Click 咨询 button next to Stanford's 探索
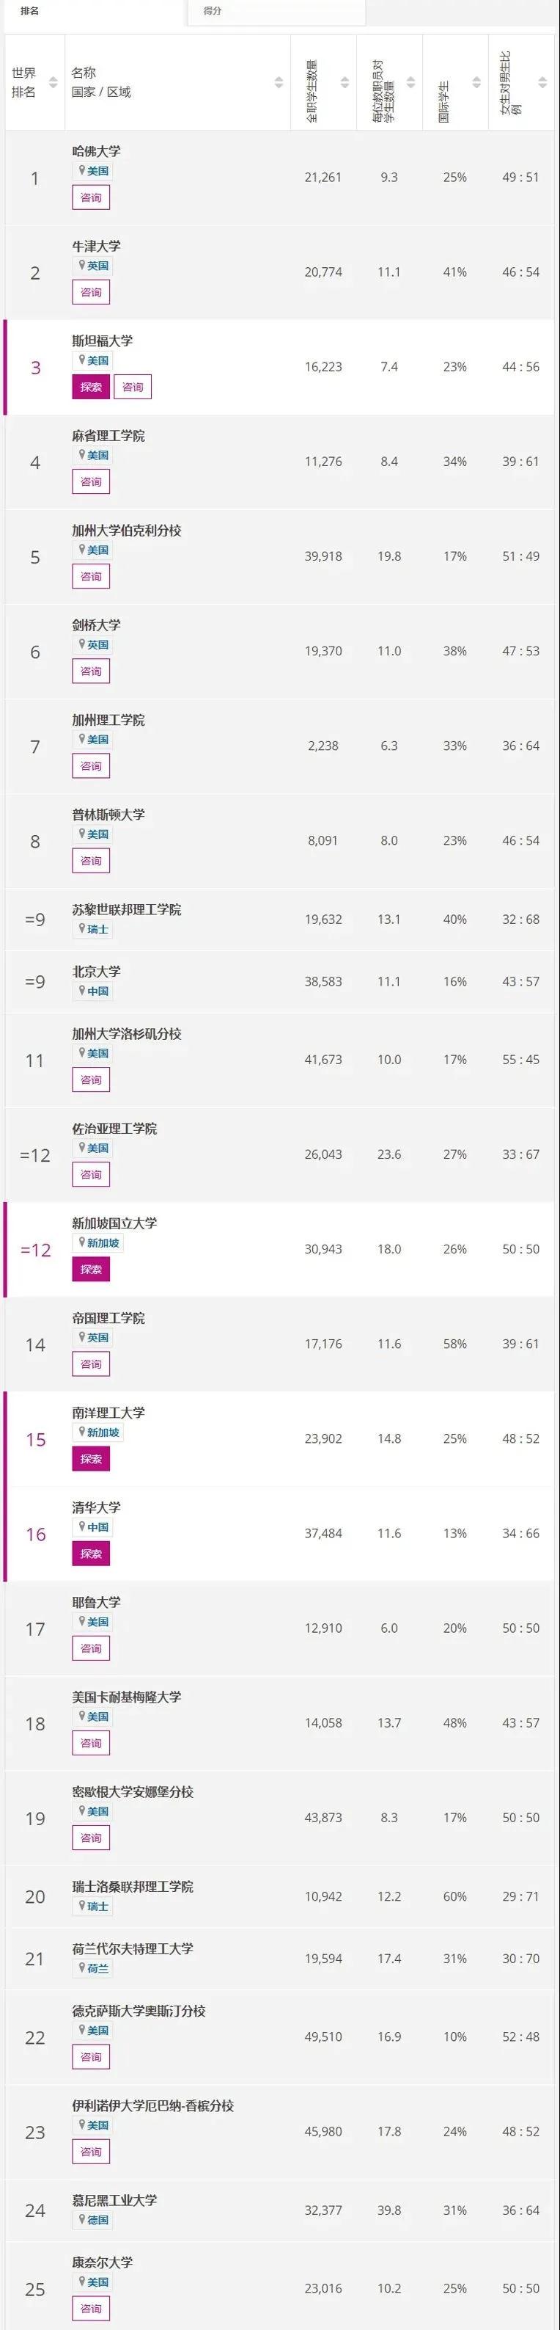Viewport: 560px width, 2330px height. [x=133, y=387]
